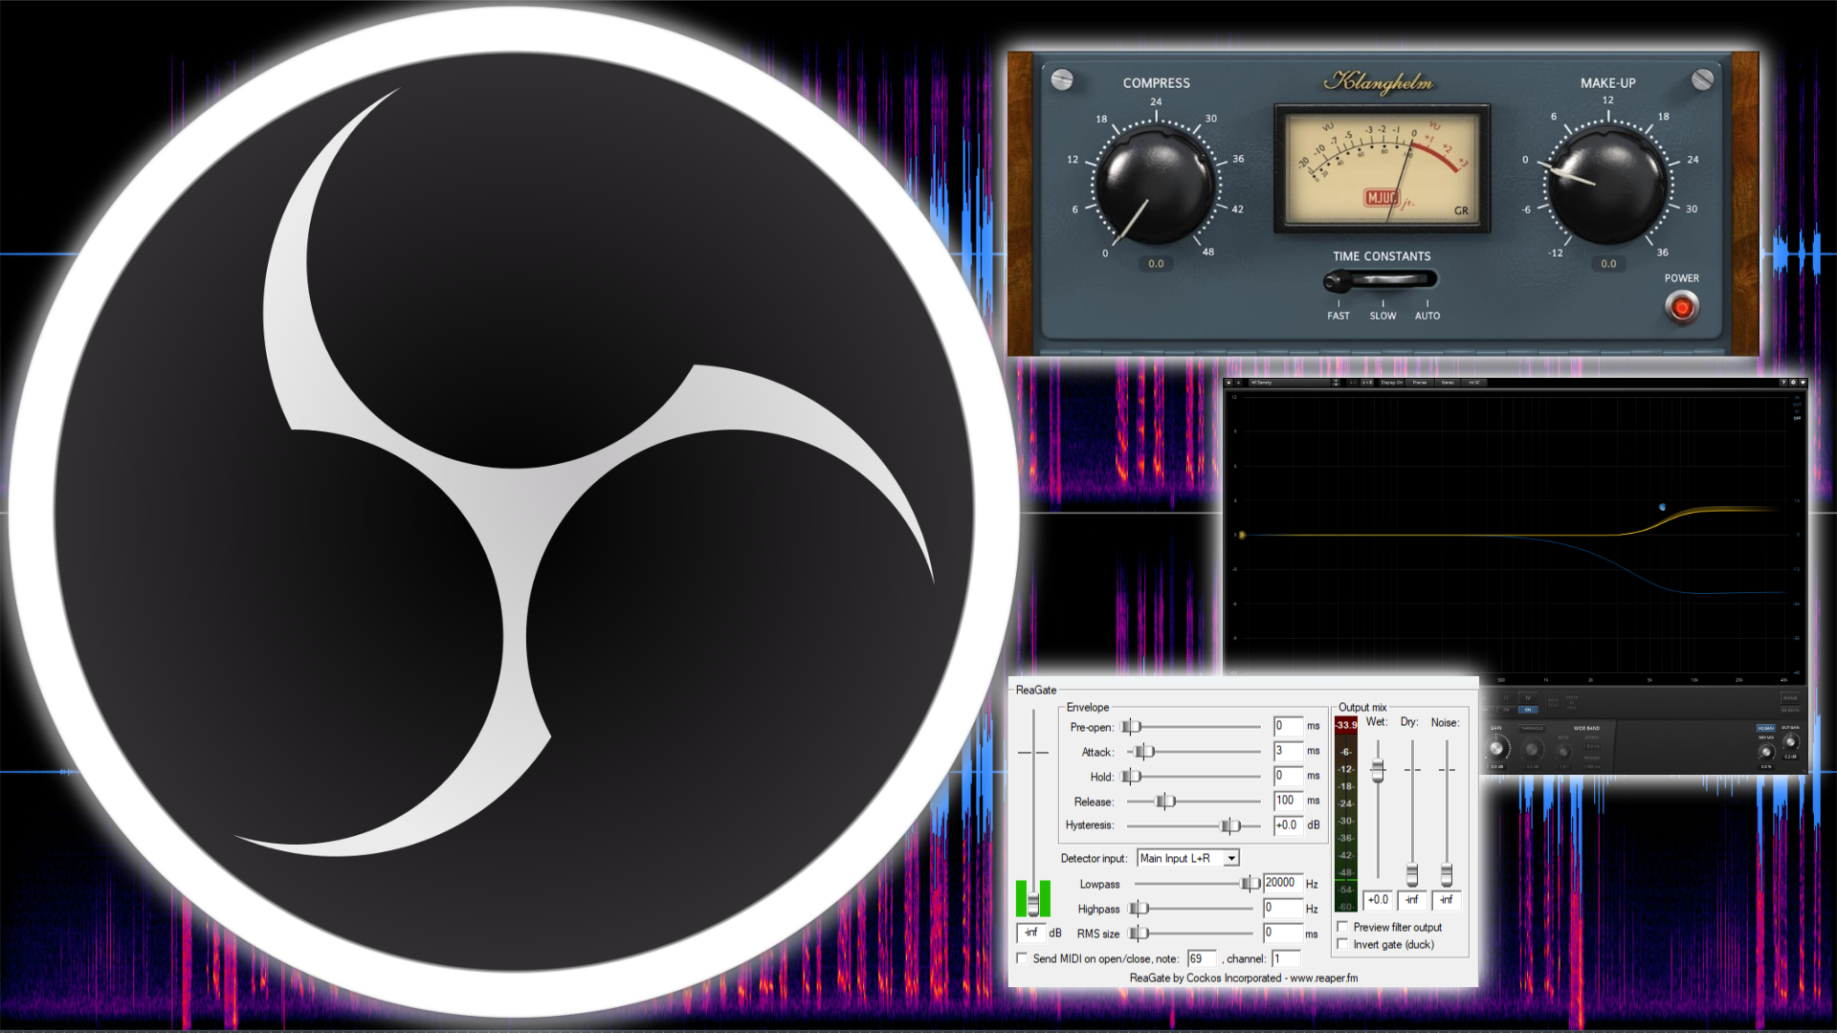This screenshot has height=1033, width=1837.
Task: Click the RMS size slider handle
Action: click(1139, 934)
